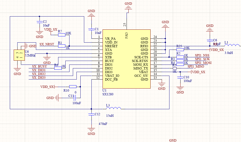The image size is (241, 142).
Task: Click the SPI1_SCK net label
Action: (202, 59)
